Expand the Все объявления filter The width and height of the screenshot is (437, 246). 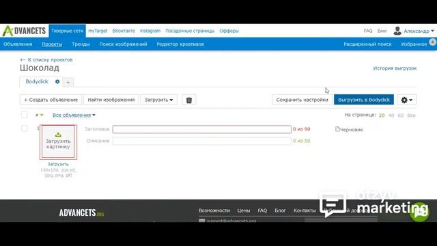74,115
